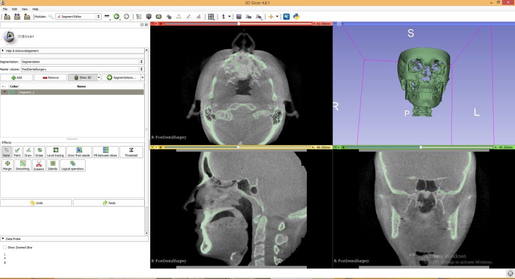
Task: Open the View menu
Action: (25, 9)
